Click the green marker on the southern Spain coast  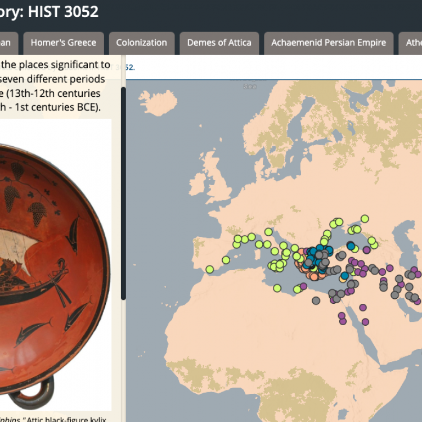(210, 269)
